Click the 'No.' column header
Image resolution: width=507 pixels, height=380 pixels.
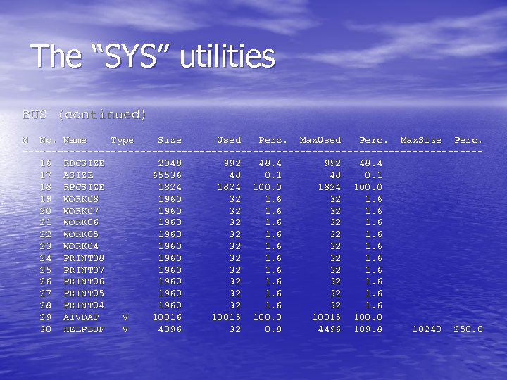point(48,140)
